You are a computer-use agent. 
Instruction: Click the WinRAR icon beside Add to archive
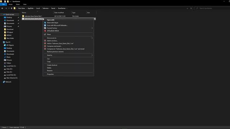tap(45, 40)
